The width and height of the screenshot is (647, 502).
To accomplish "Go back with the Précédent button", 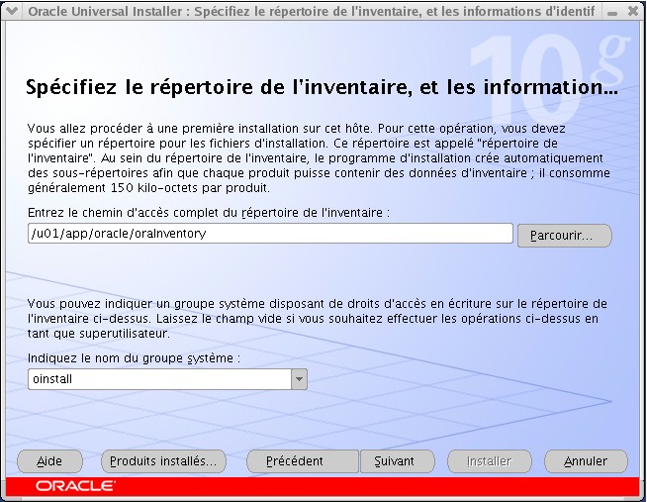I will coord(295,461).
